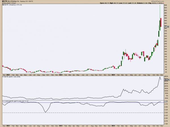Click the bold 2023 year label on the bottom date axis

(x=61, y=126)
